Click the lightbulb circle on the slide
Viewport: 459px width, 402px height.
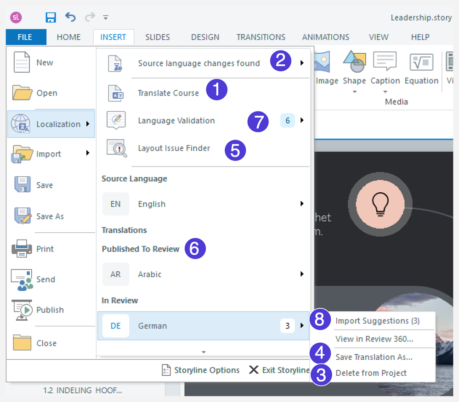click(x=380, y=204)
